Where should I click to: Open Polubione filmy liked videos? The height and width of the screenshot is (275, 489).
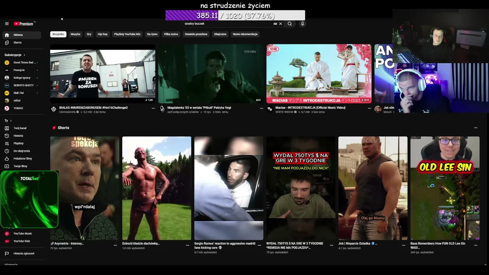[x=21, y=159]
